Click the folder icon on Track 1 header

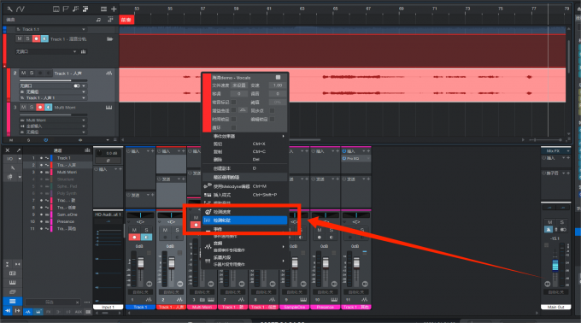coord(109,39)
